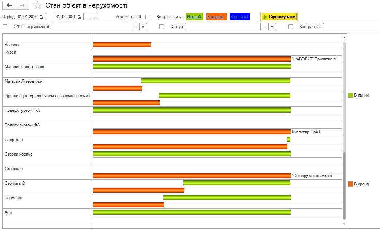Viewport: 380px width, 231px height.
Task: Open Об'єкт нерухомості selection list
Action: tap(136, 27)
